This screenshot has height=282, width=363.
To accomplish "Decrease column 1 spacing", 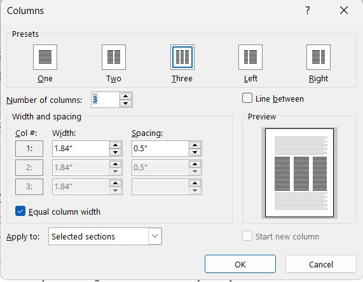I will pos(195,152).
